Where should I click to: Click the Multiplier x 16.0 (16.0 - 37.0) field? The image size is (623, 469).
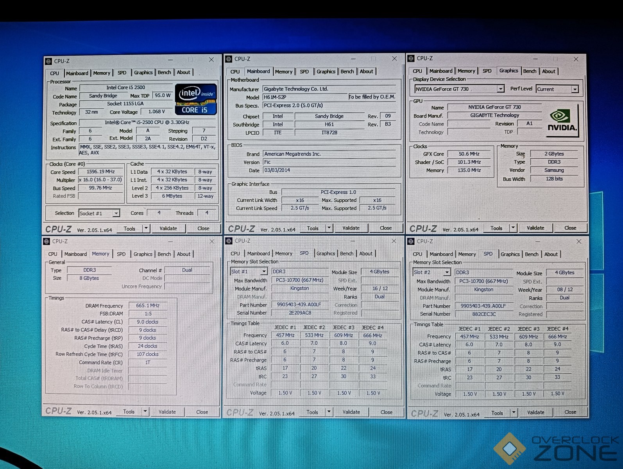pos(100,180)
